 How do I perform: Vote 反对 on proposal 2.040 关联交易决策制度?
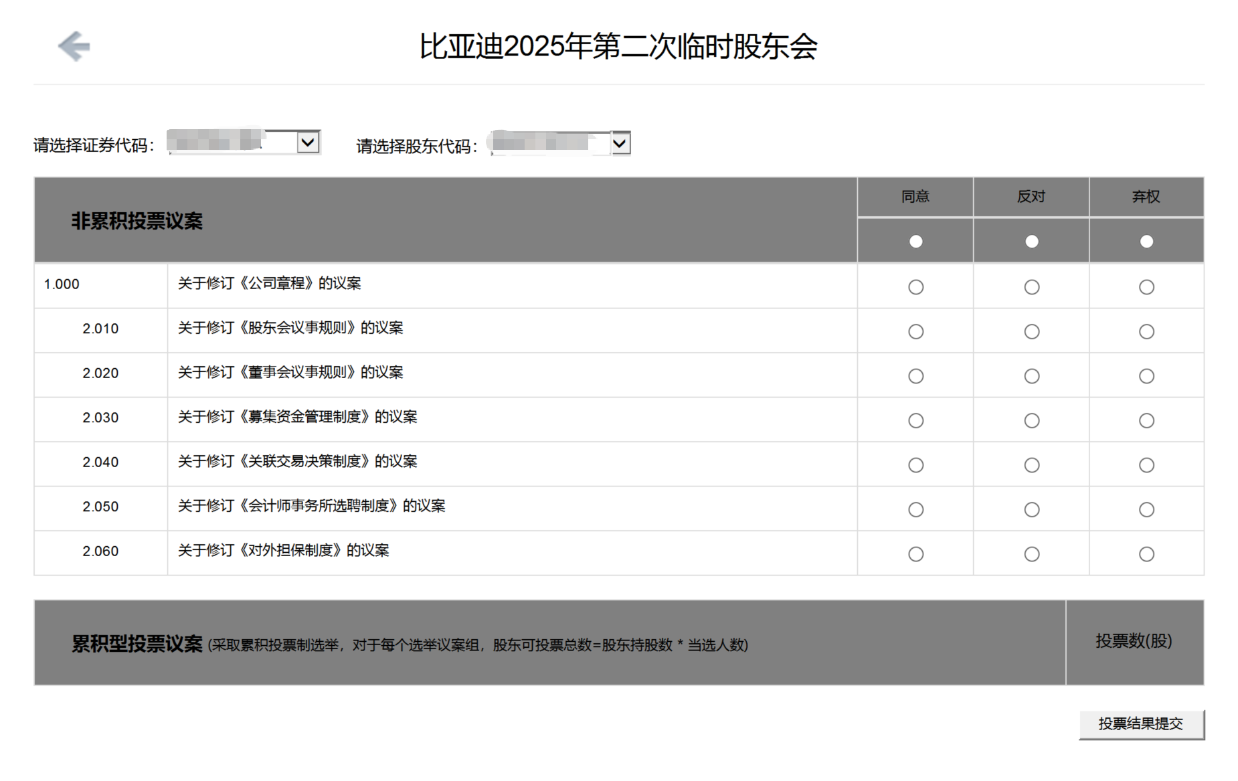1032,465
